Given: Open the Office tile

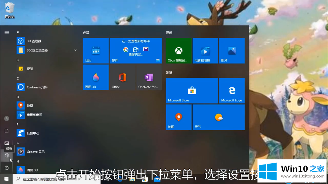Looking at the screenshot, I should (x=122, y=77).
